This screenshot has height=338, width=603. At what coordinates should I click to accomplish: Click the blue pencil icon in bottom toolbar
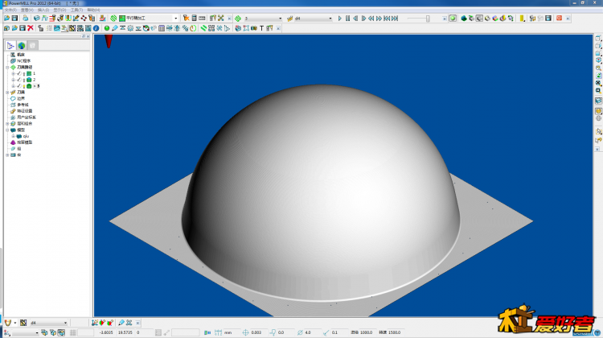tap(121, 323)
